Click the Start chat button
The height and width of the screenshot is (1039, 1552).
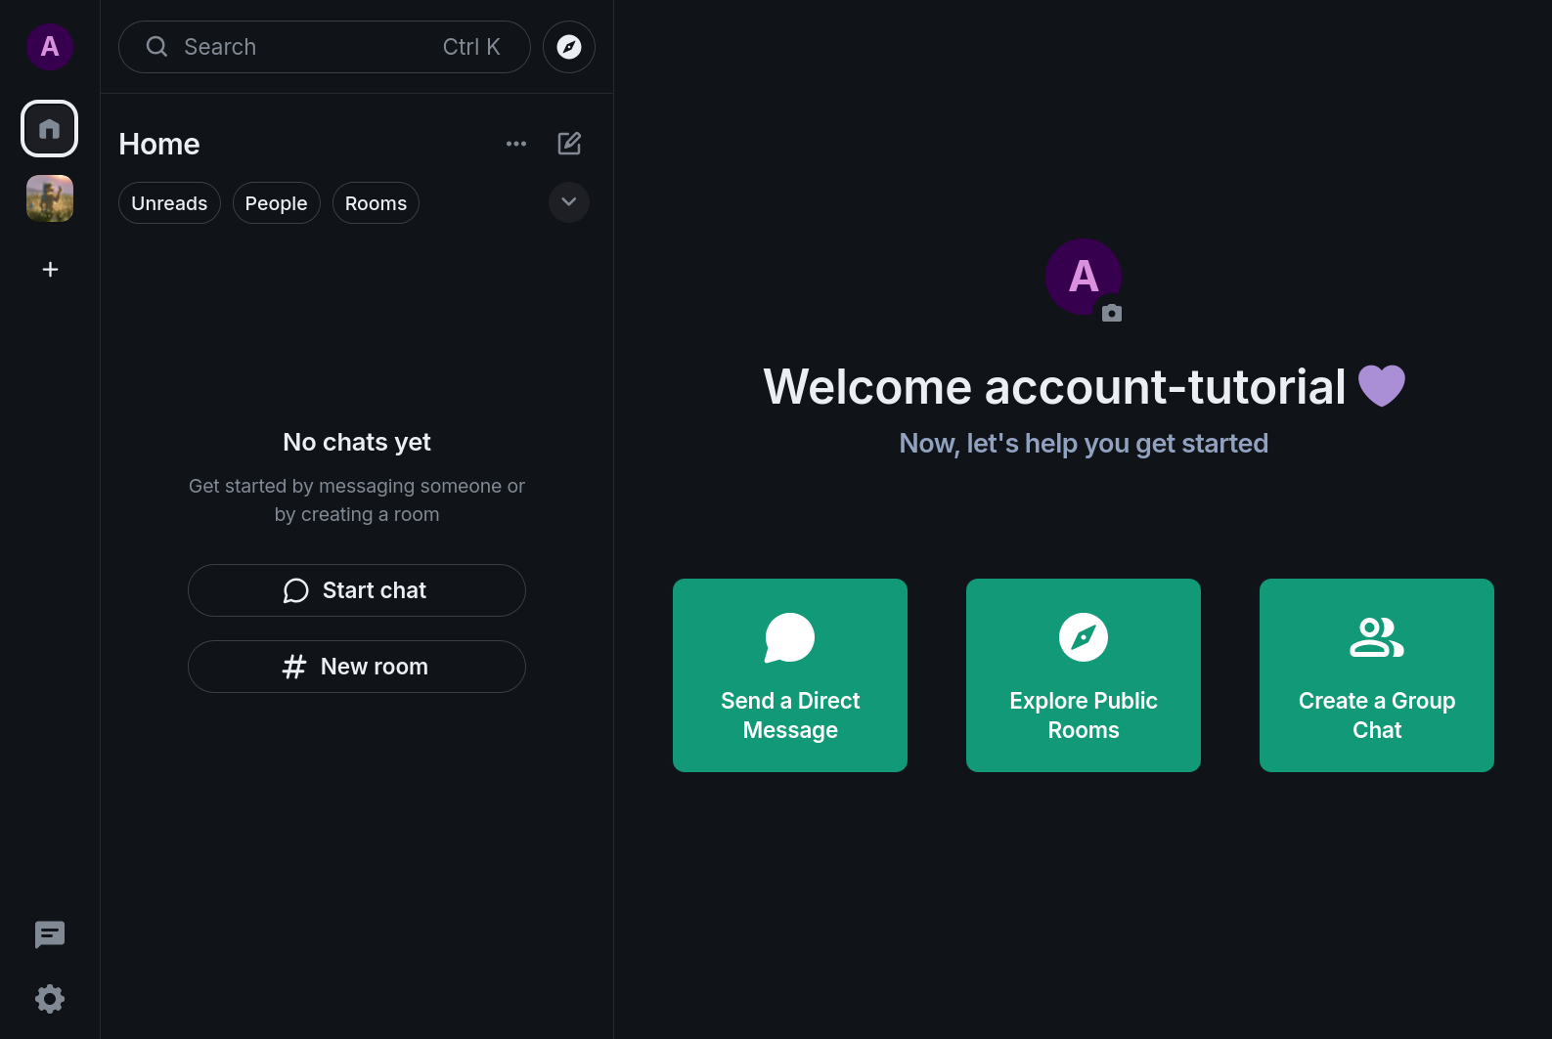(x=357, y=590)
